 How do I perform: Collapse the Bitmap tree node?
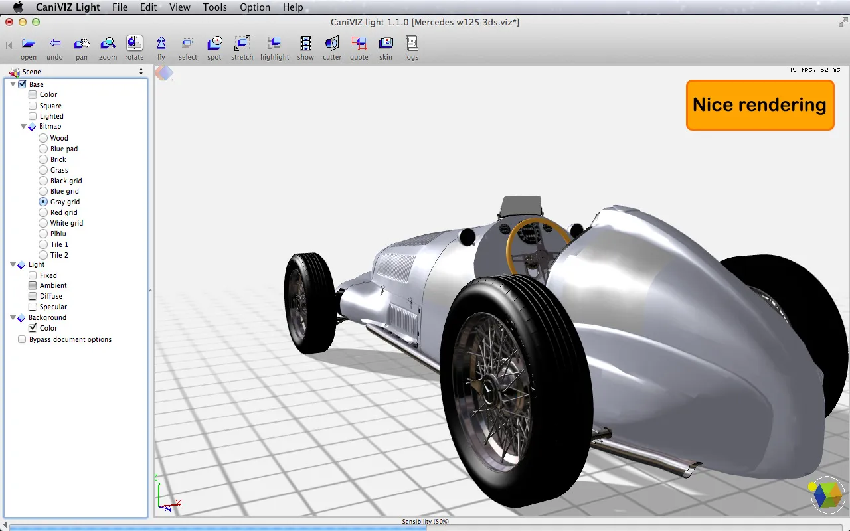(x=24, y=126)
